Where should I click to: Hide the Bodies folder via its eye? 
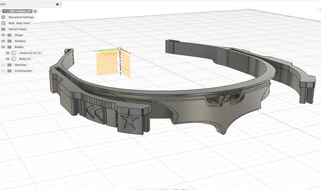tap(3, 47)
